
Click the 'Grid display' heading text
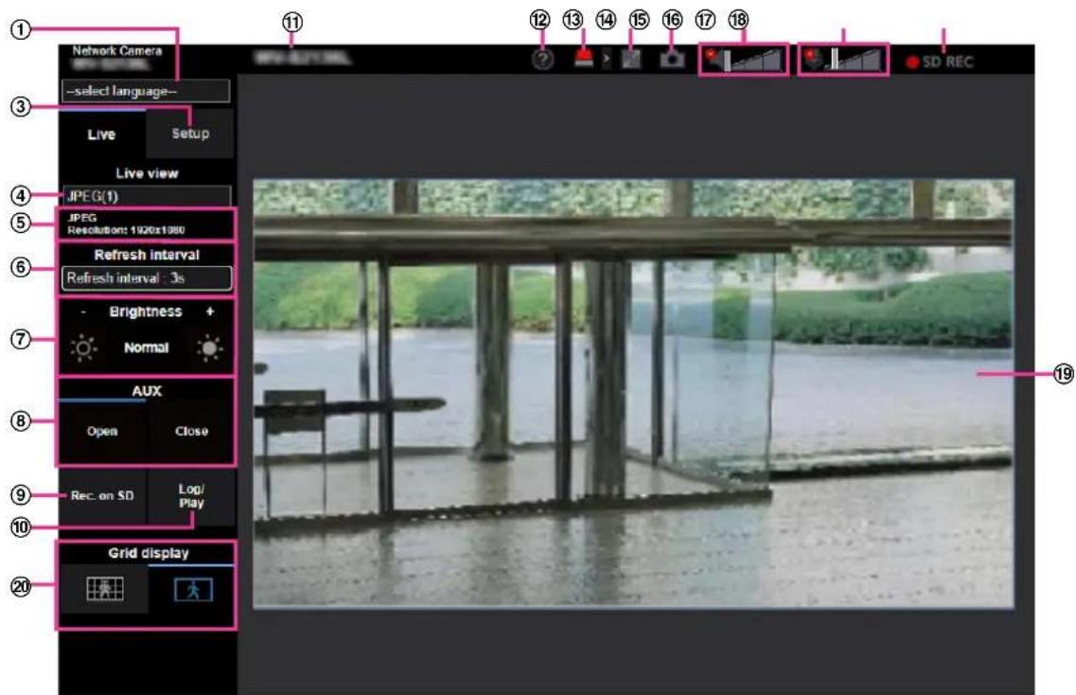pos(149,553)
